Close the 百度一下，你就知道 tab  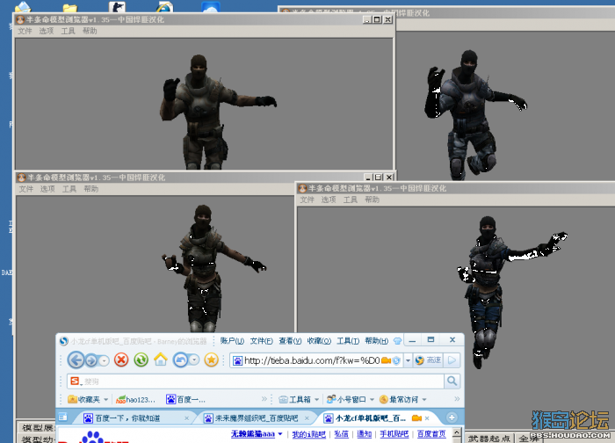(x=186, y=418)
